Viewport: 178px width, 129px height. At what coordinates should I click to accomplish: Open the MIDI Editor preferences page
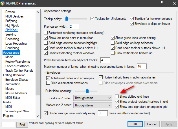13,98
